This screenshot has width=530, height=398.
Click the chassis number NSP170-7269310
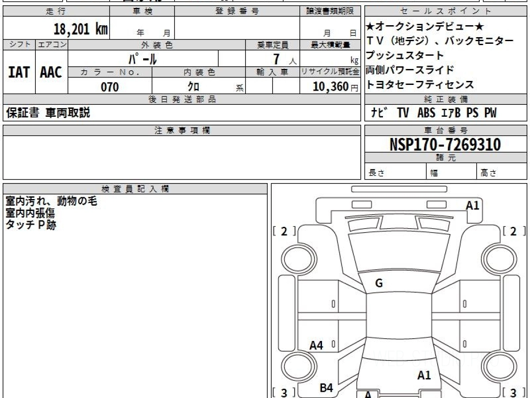[445, 145]
